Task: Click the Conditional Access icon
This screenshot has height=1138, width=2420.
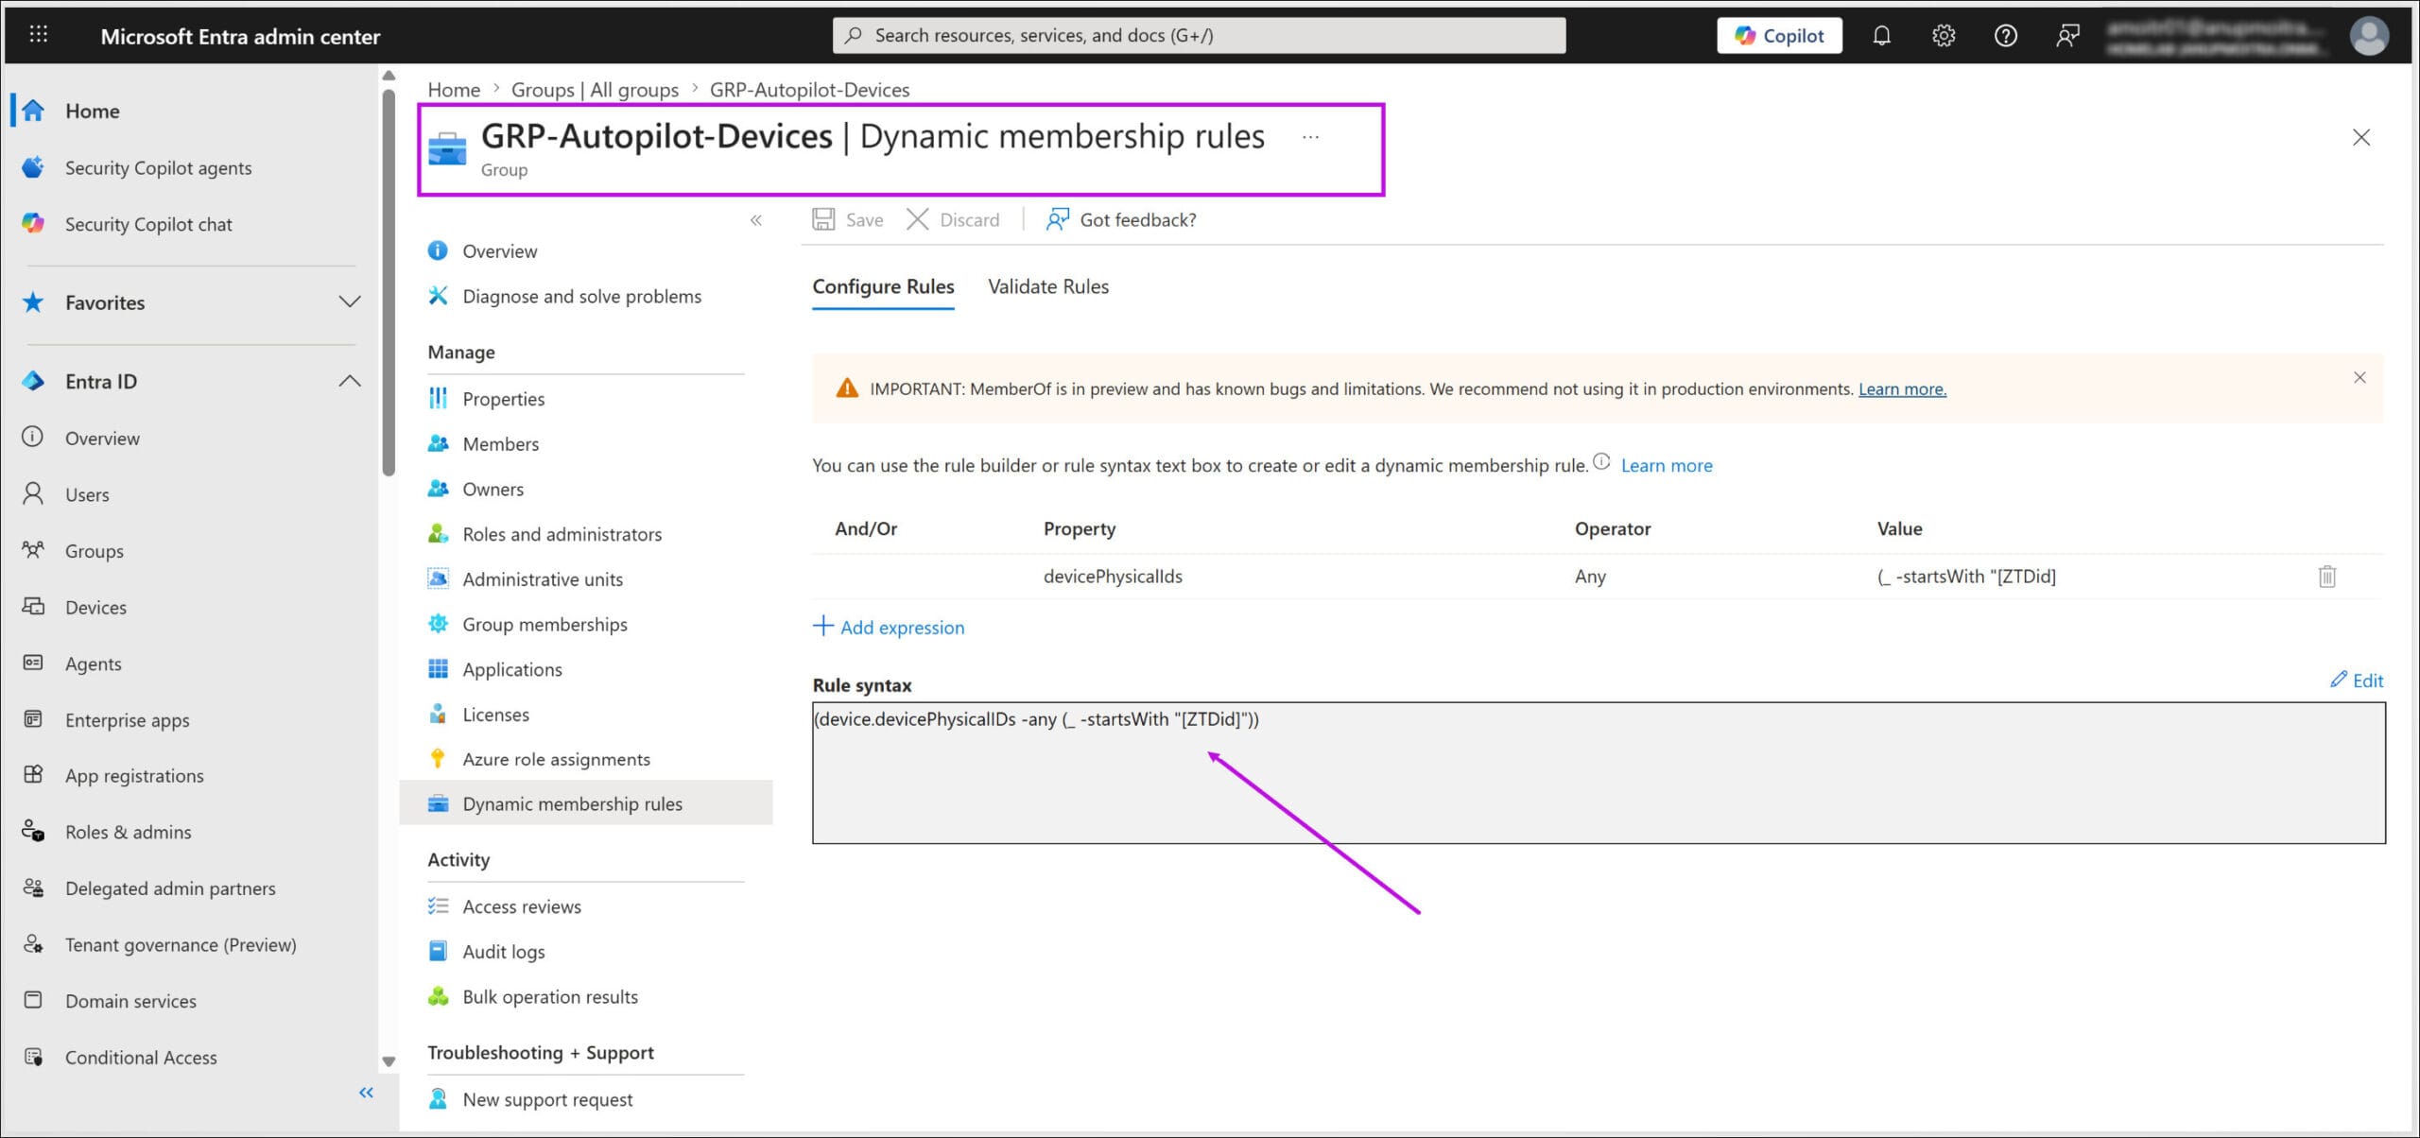Action: (33, 1057)
